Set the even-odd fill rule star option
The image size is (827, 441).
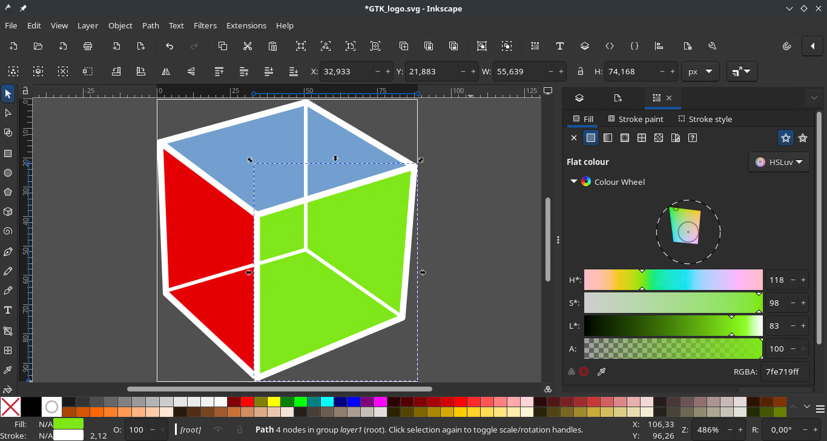click(786, 138)
